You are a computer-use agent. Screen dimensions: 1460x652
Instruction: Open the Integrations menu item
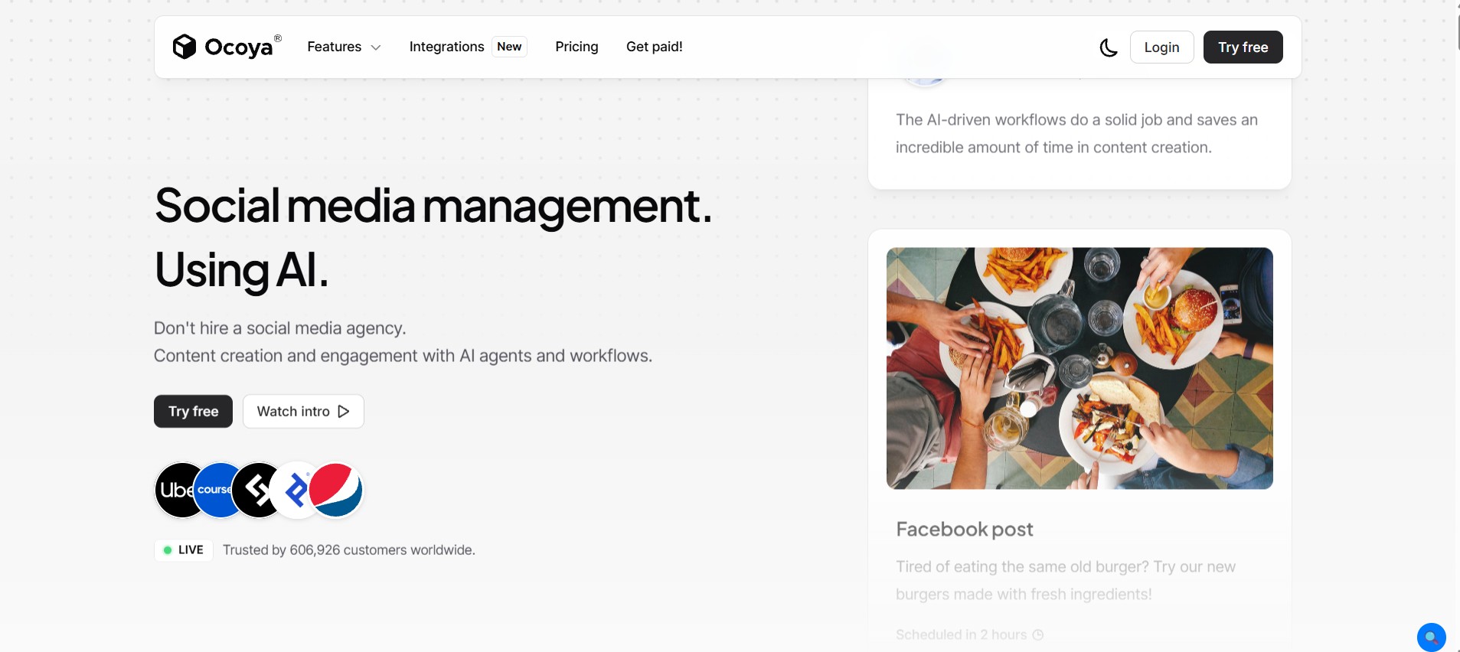[x=446, y=47]
